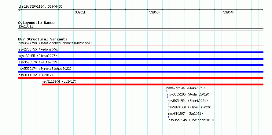
Task: Click the esv3644798 (1000GenomesConsortiumPhase3) label
Action: click(x=55, y=43)
